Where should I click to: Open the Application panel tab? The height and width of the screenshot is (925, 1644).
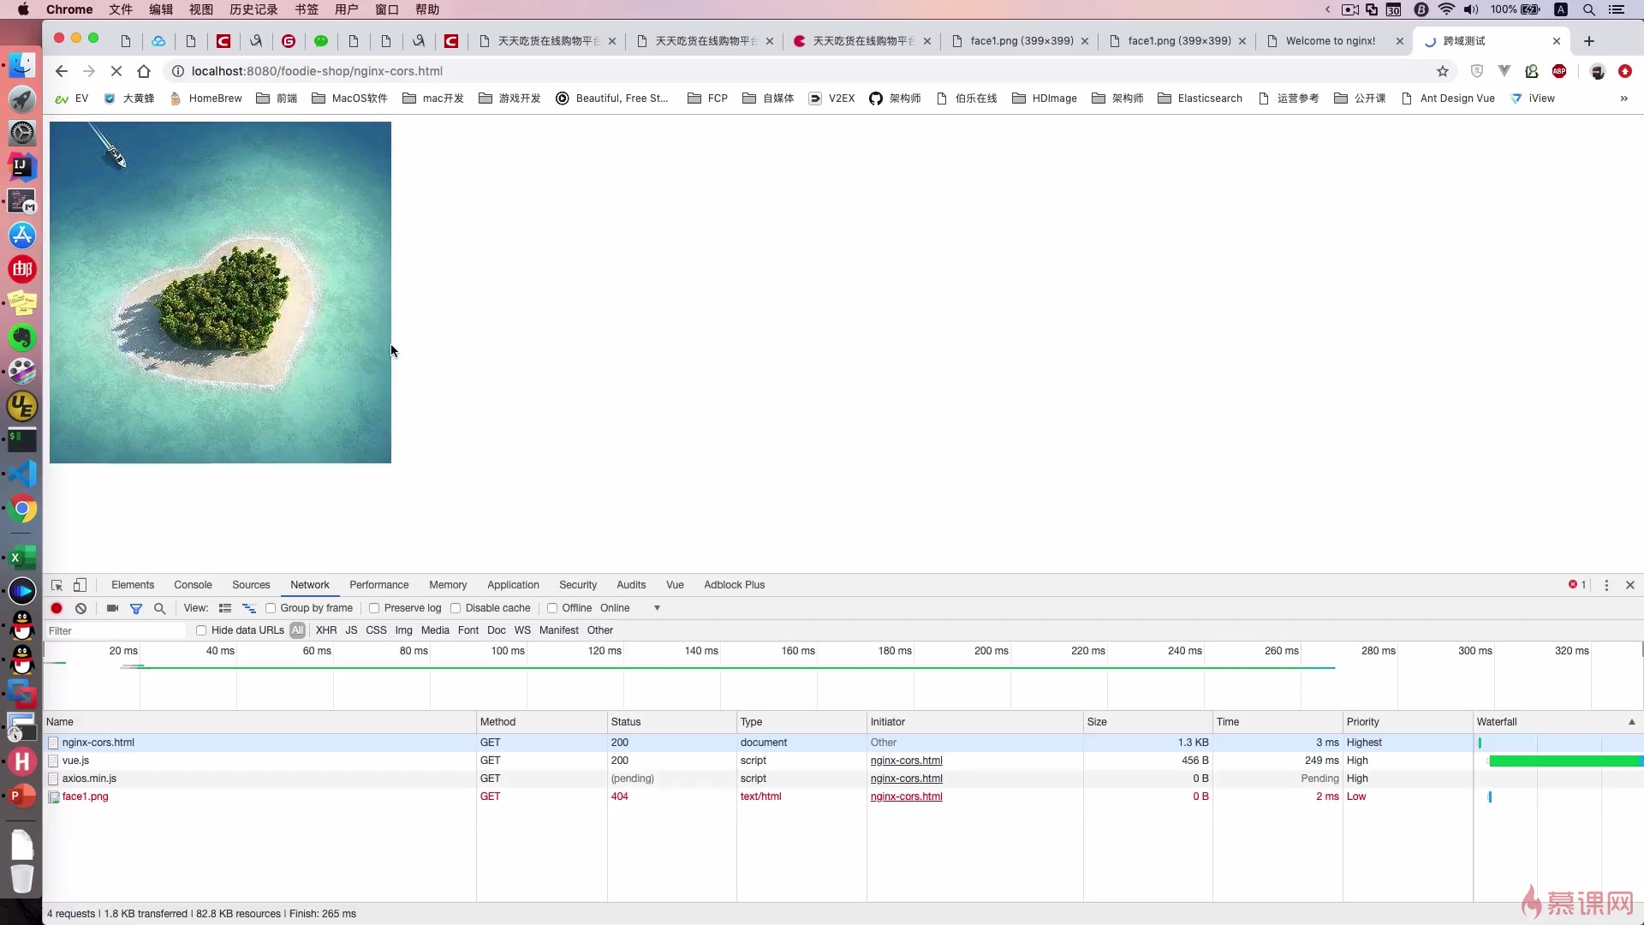click(513, 585)
